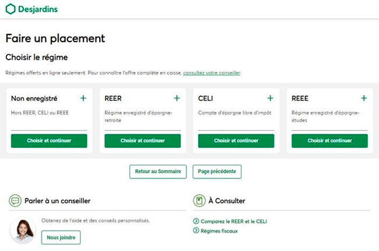Click the À Consulter document icon
This screenshot has width=379, height=251.
click(199, 201)
